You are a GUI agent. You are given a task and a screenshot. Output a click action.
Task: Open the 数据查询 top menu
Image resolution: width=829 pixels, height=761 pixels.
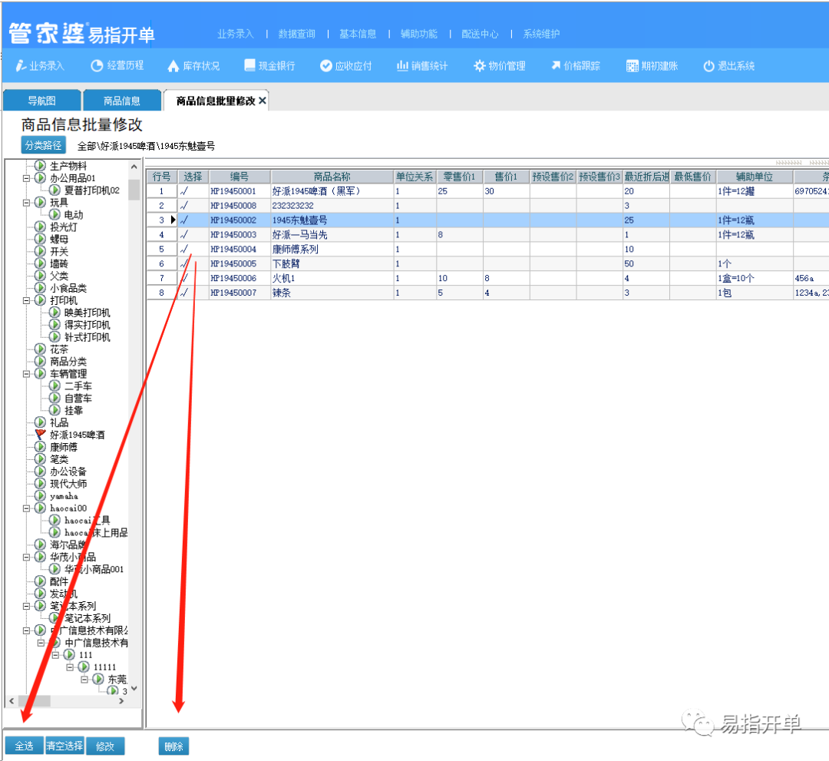coord(296,34)
